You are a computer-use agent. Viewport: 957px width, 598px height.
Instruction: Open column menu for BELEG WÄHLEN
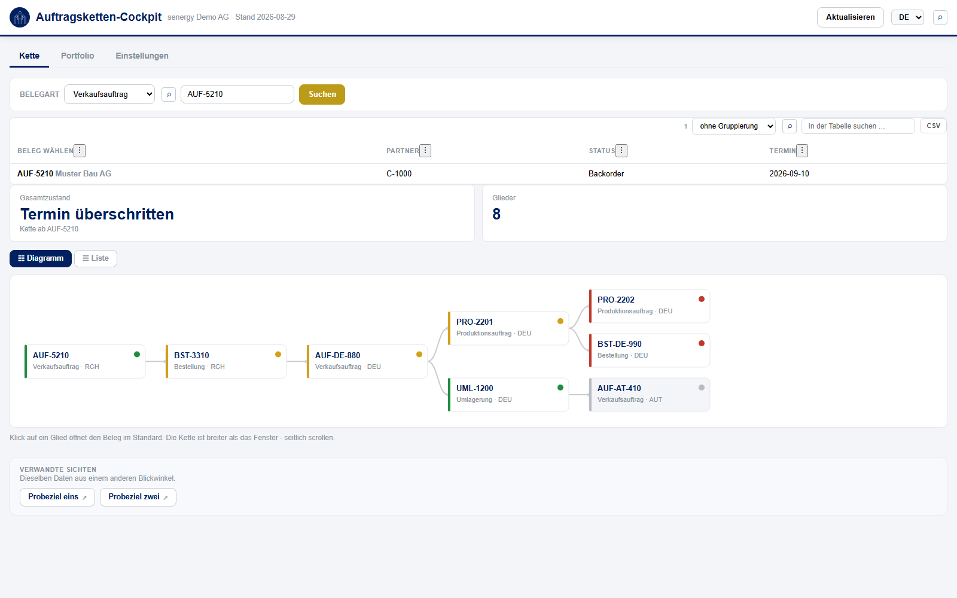80,151
